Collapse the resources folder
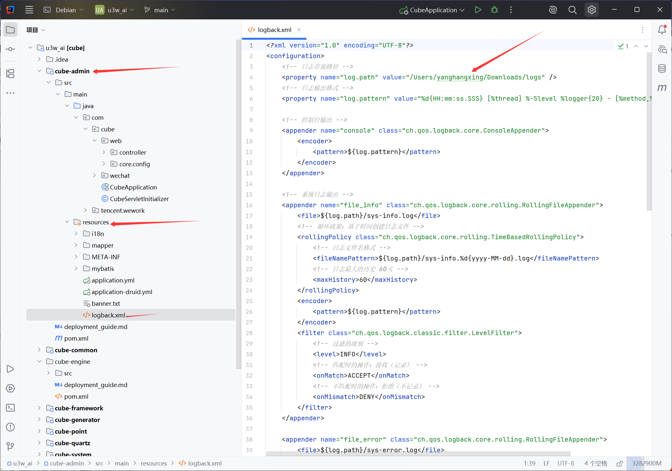Image resolution: width=672 pixels, height=471 pixels. click(67, 222)
